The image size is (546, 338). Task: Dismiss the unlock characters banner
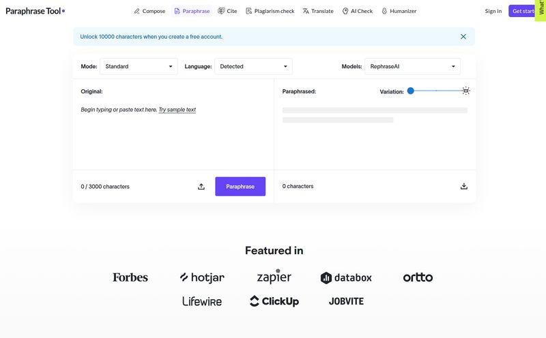(463, 37)
